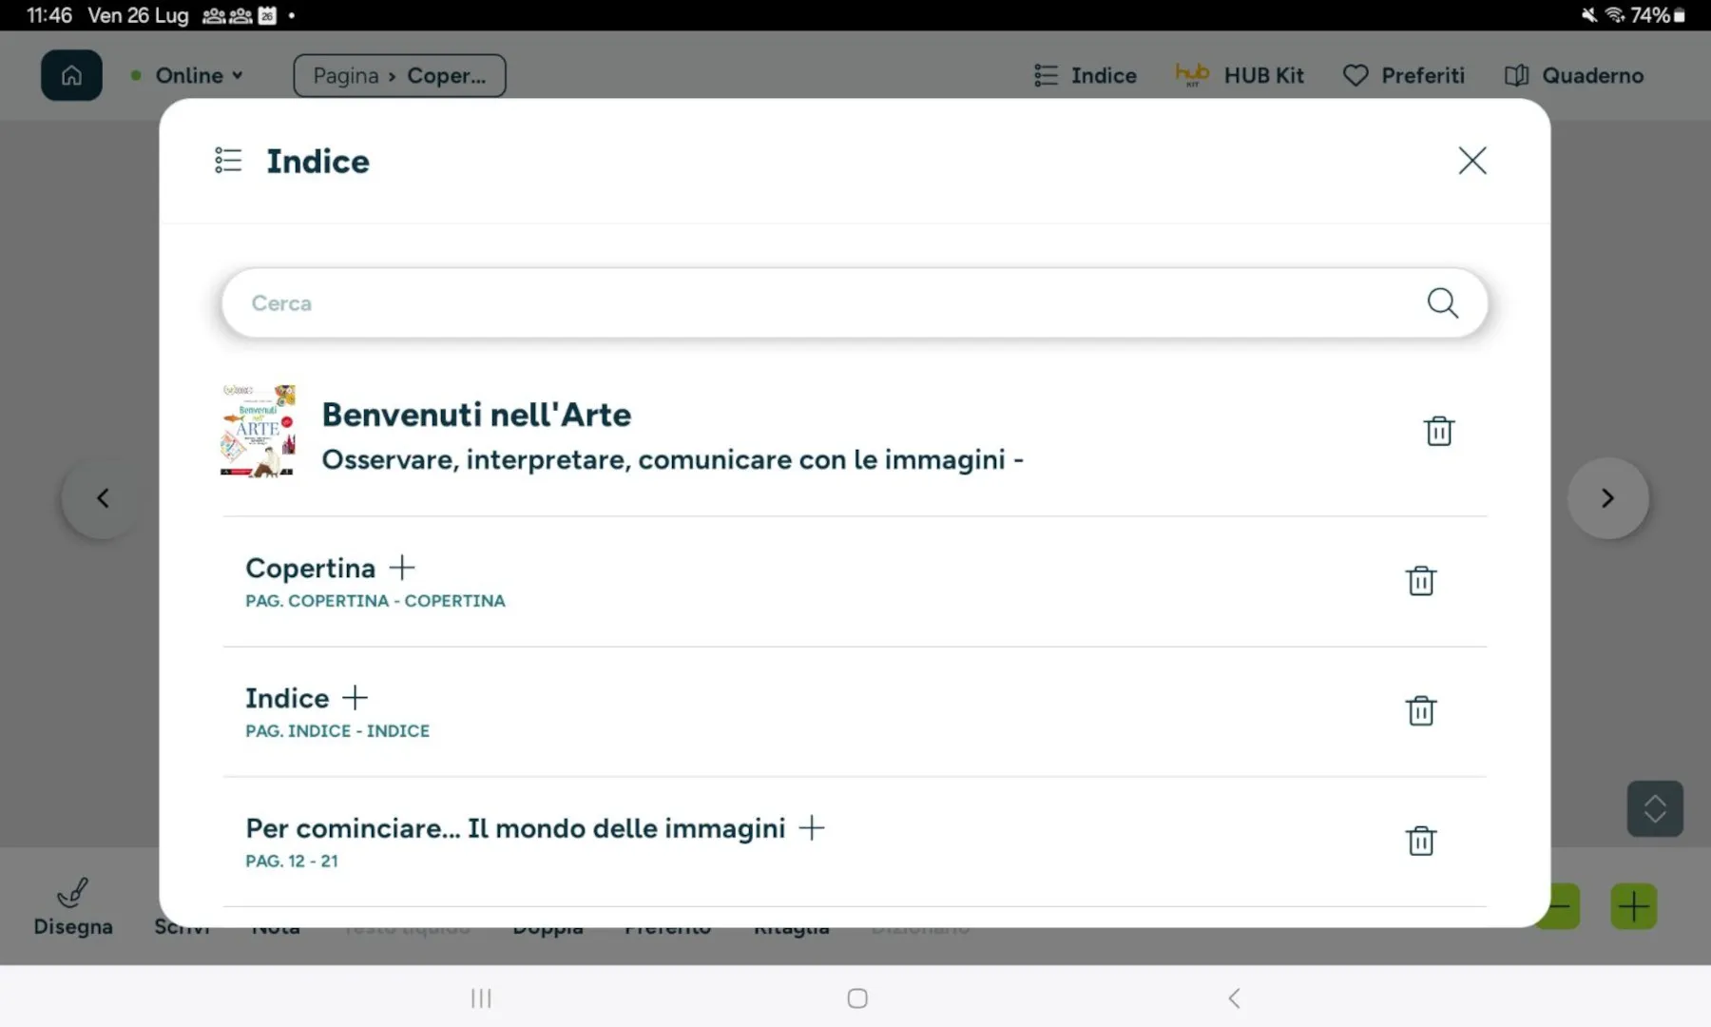Delete the Benvenuti nell'Arte book download
Screen dimensions: 1711x1027
pos(1439,431)
